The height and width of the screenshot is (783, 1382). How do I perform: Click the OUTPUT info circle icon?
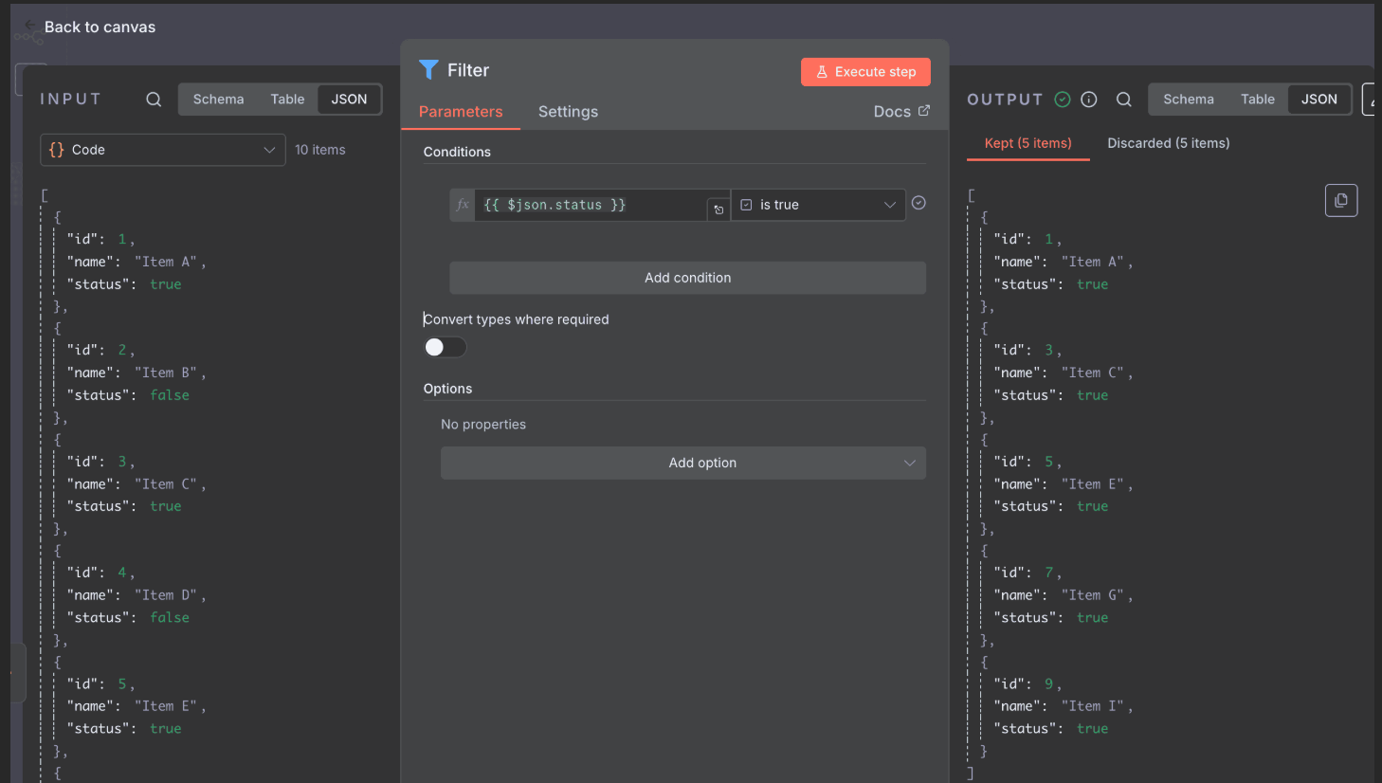coord(1089,100)
